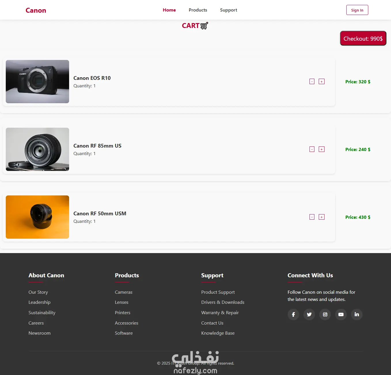This screenshot has height=375, width=391.
Task: Increase quantity of Canon RF 85mm US
Action: [322, 149]
